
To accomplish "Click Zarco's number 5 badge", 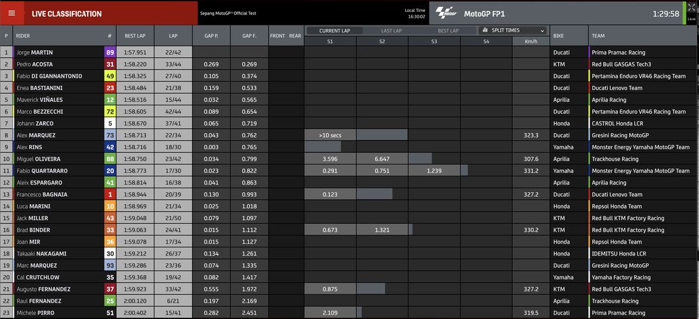I will [x=110, y=123].
